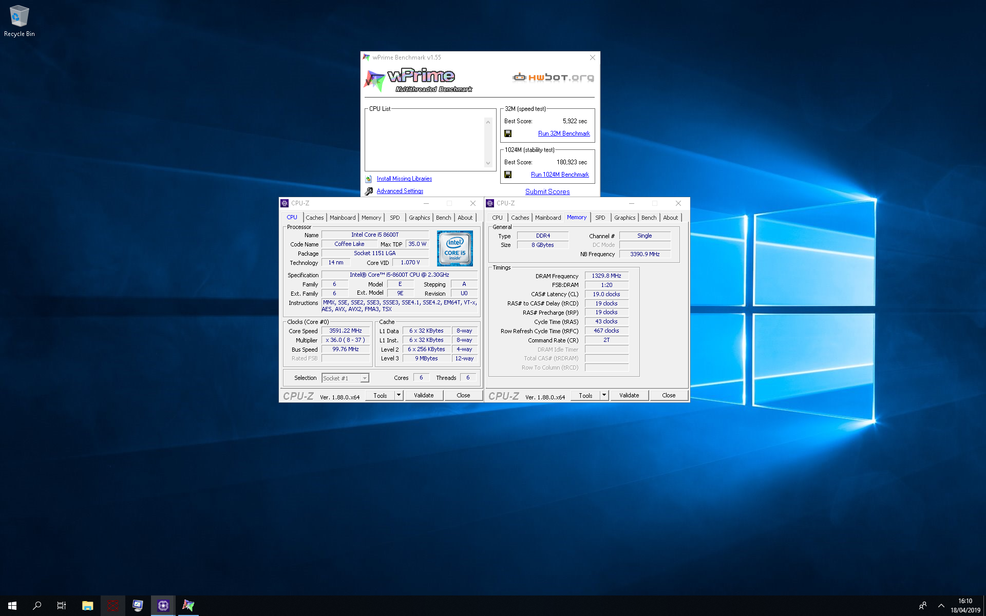986x616 pixels.
Task: Open the Bench tab in left CPU-Z
Action: [444, 218]
